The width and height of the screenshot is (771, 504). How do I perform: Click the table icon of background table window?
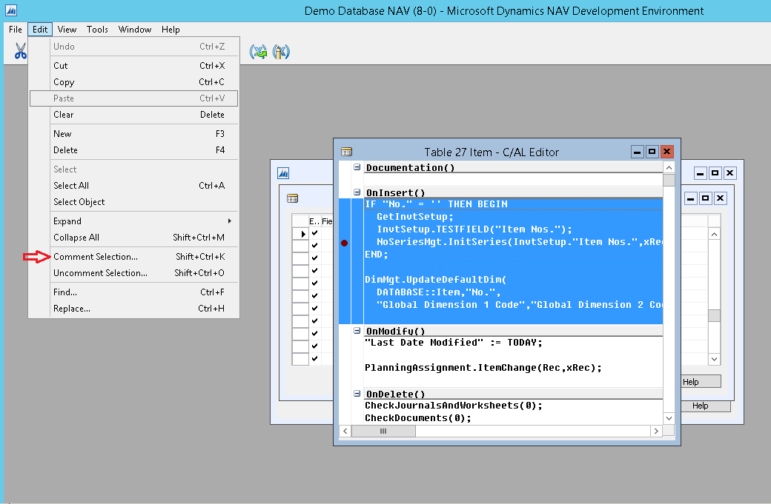292,198
